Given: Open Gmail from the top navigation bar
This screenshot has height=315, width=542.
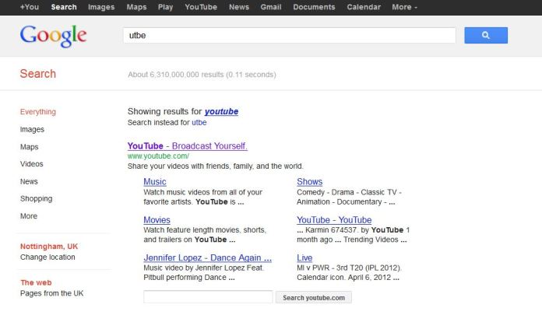Looking at the screenshot, I should click(270, 7).
